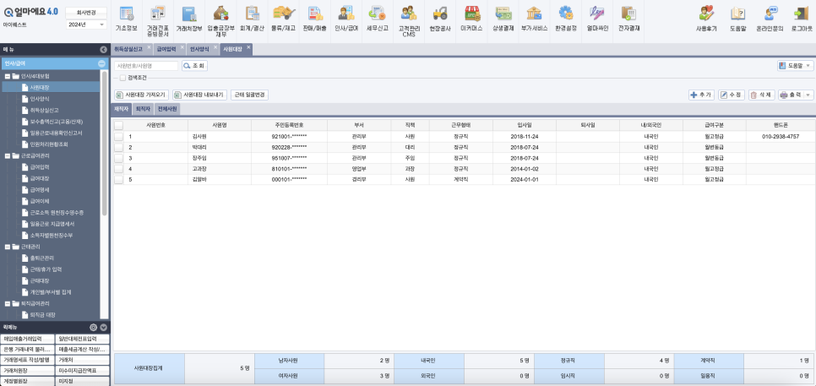Switch to the 급여입력 tab
The height and width of the screenshot is (386, 816).
click(x=166, y=49)
